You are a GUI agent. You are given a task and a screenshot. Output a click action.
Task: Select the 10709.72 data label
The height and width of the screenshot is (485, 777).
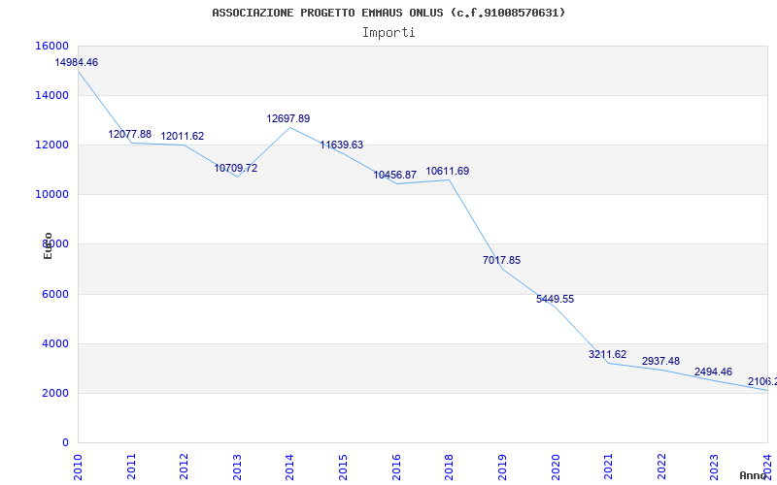[236, 168]
